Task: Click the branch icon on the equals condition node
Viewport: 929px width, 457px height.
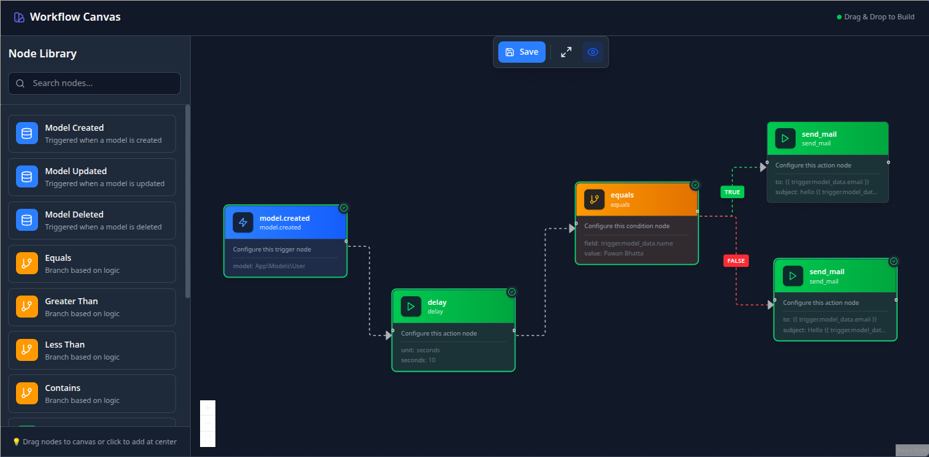Action: point(594,199)
